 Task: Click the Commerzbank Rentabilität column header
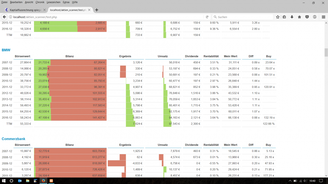211,145
